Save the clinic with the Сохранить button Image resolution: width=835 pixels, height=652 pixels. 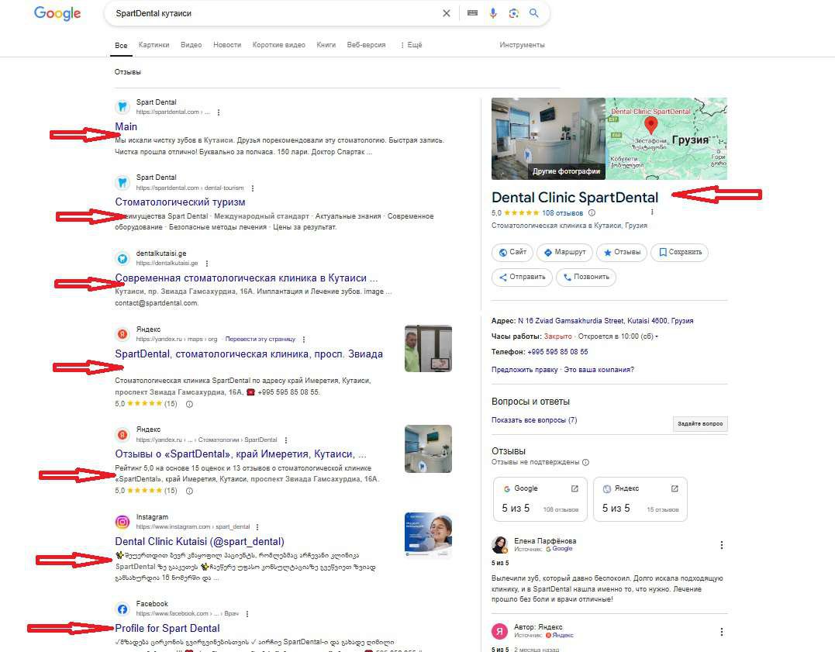[x=679, y=252]
